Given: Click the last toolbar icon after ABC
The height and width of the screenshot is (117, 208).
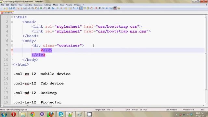Looking at the screenshot, I should coord(119,8).
